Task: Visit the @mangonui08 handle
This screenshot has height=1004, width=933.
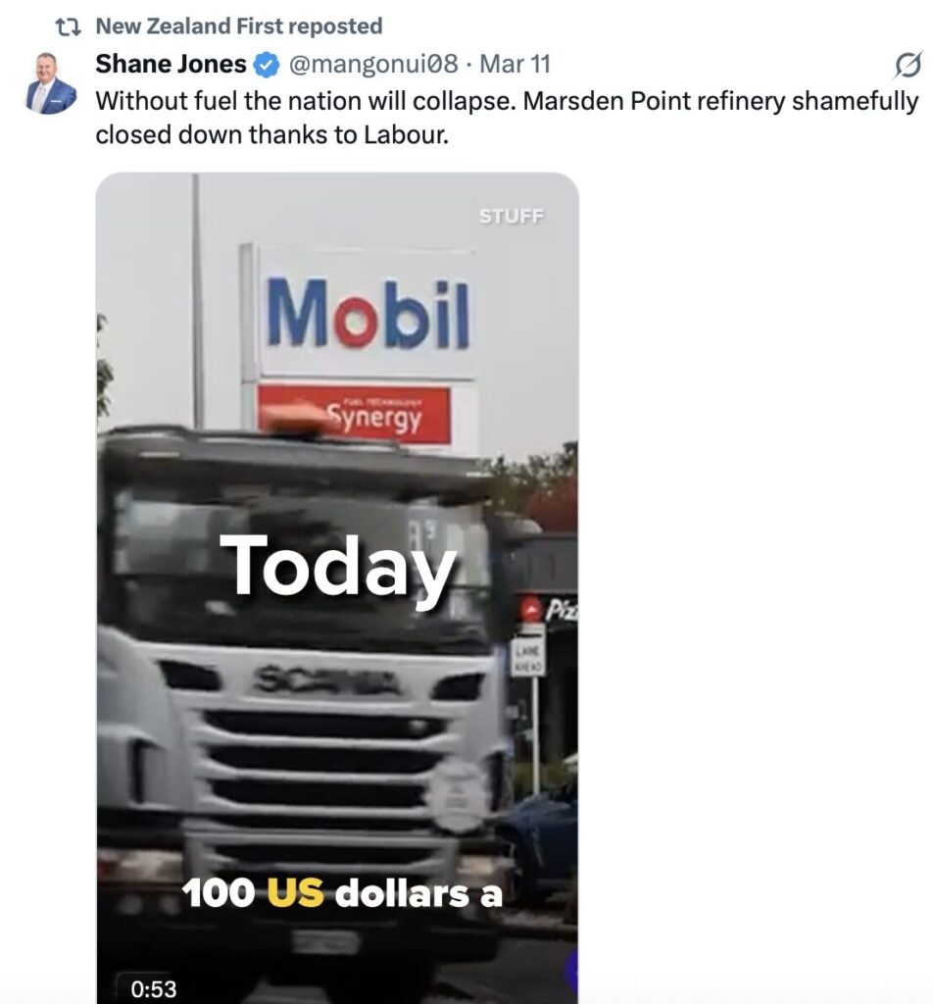Action: click(373, 64)
